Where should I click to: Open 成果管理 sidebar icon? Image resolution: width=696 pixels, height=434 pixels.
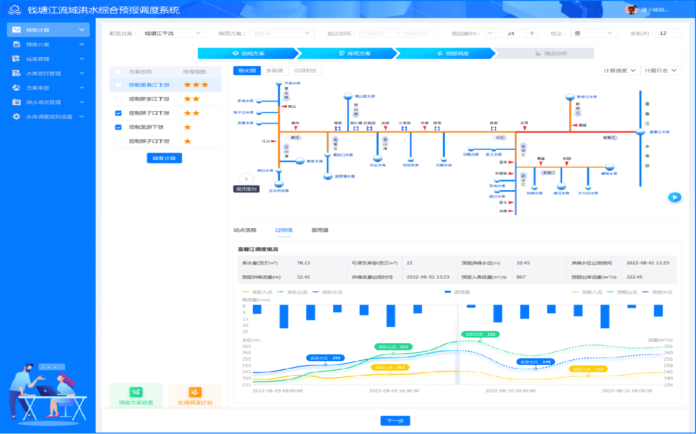[16, 59]
